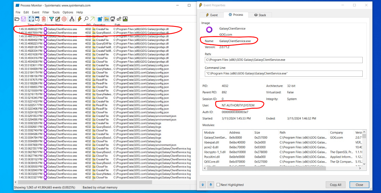Viewport: 381px width, 193px height.
Task: Enable the Next Highlighted checkbox
Action: (218, 185)
